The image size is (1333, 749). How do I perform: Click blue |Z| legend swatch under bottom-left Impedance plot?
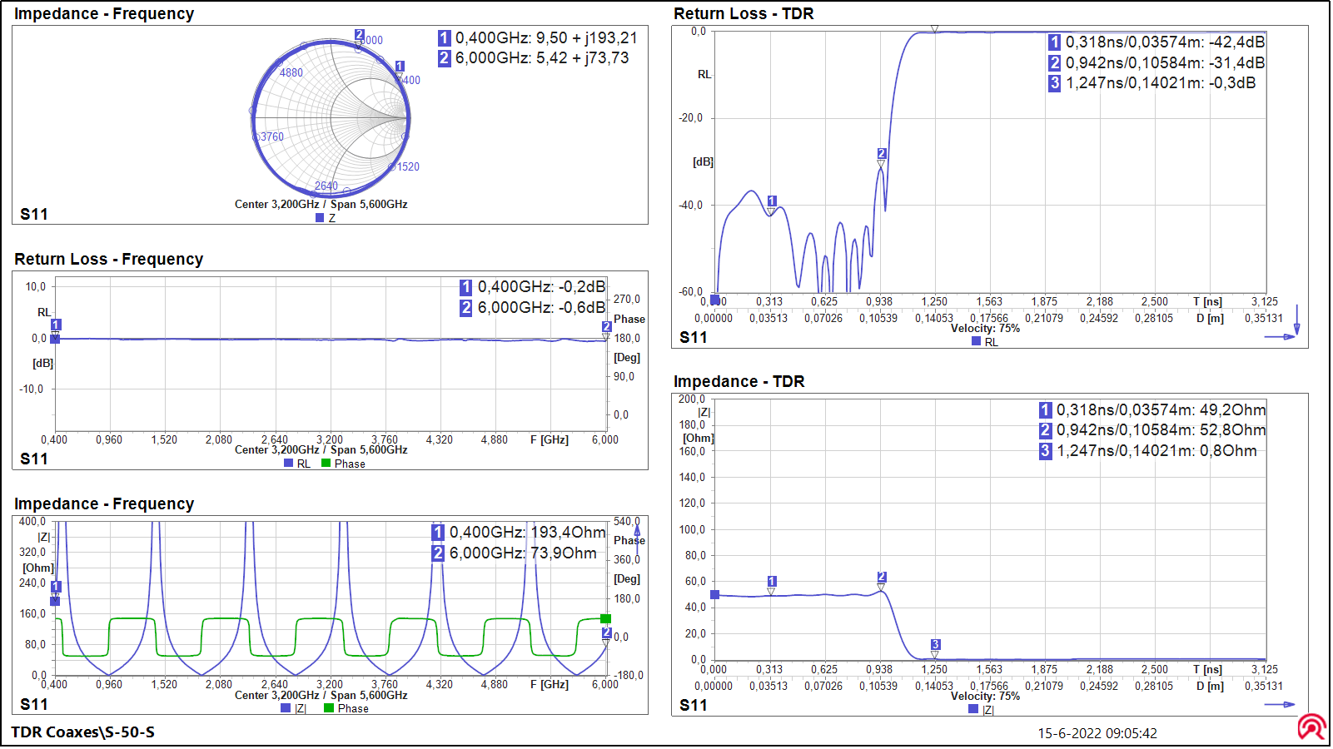pos(286,708)
